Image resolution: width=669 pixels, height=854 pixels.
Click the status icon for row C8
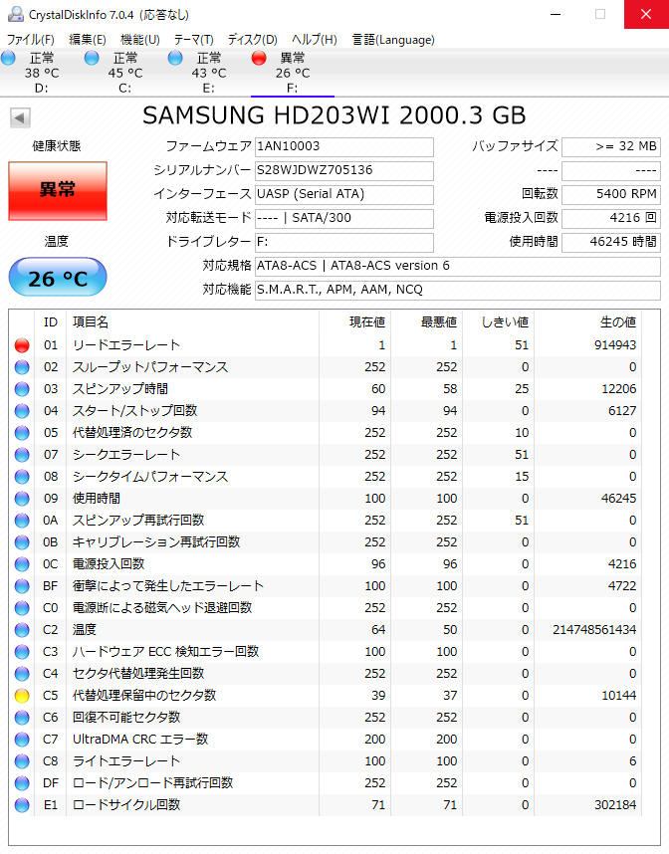22,760
